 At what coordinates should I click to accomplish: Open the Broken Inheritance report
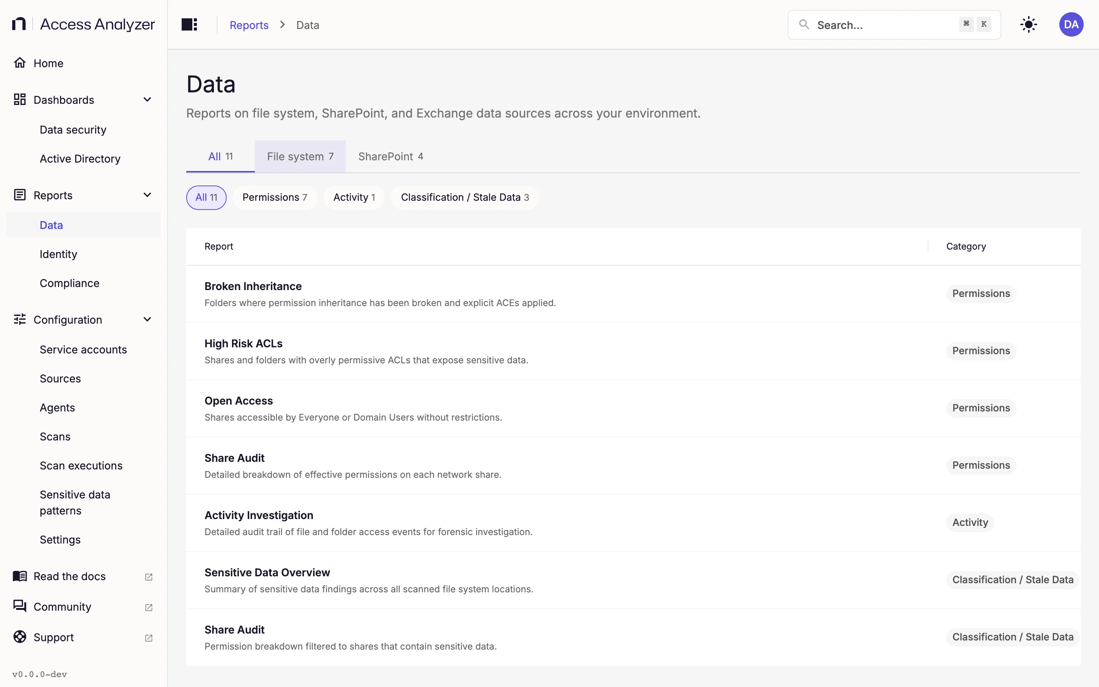[633, 294]
